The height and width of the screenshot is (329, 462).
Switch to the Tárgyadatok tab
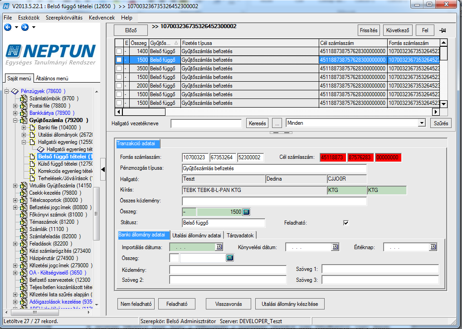pos(240,236)
